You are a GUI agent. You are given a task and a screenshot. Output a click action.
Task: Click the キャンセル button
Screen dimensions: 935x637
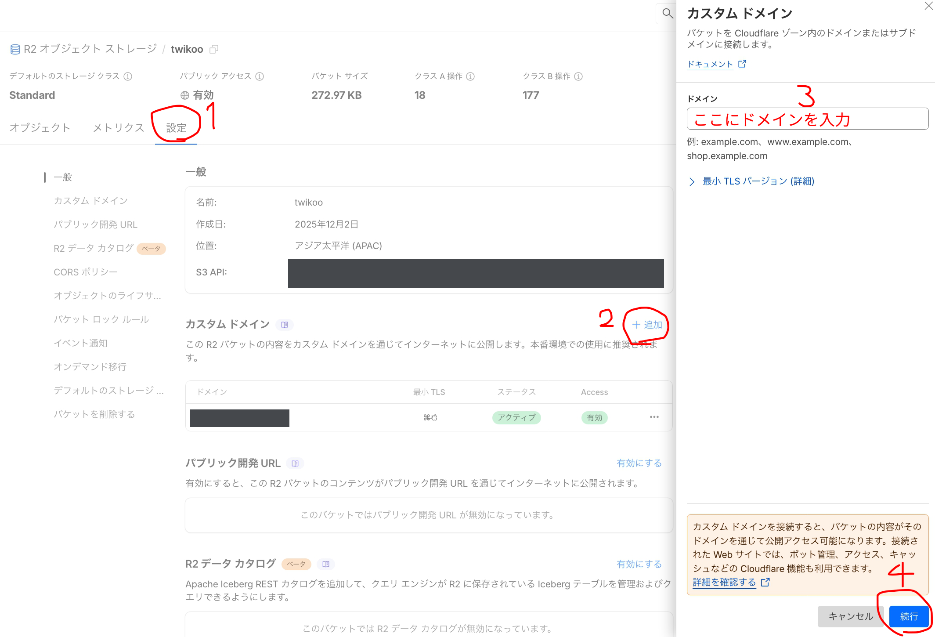tap(850, 616)
